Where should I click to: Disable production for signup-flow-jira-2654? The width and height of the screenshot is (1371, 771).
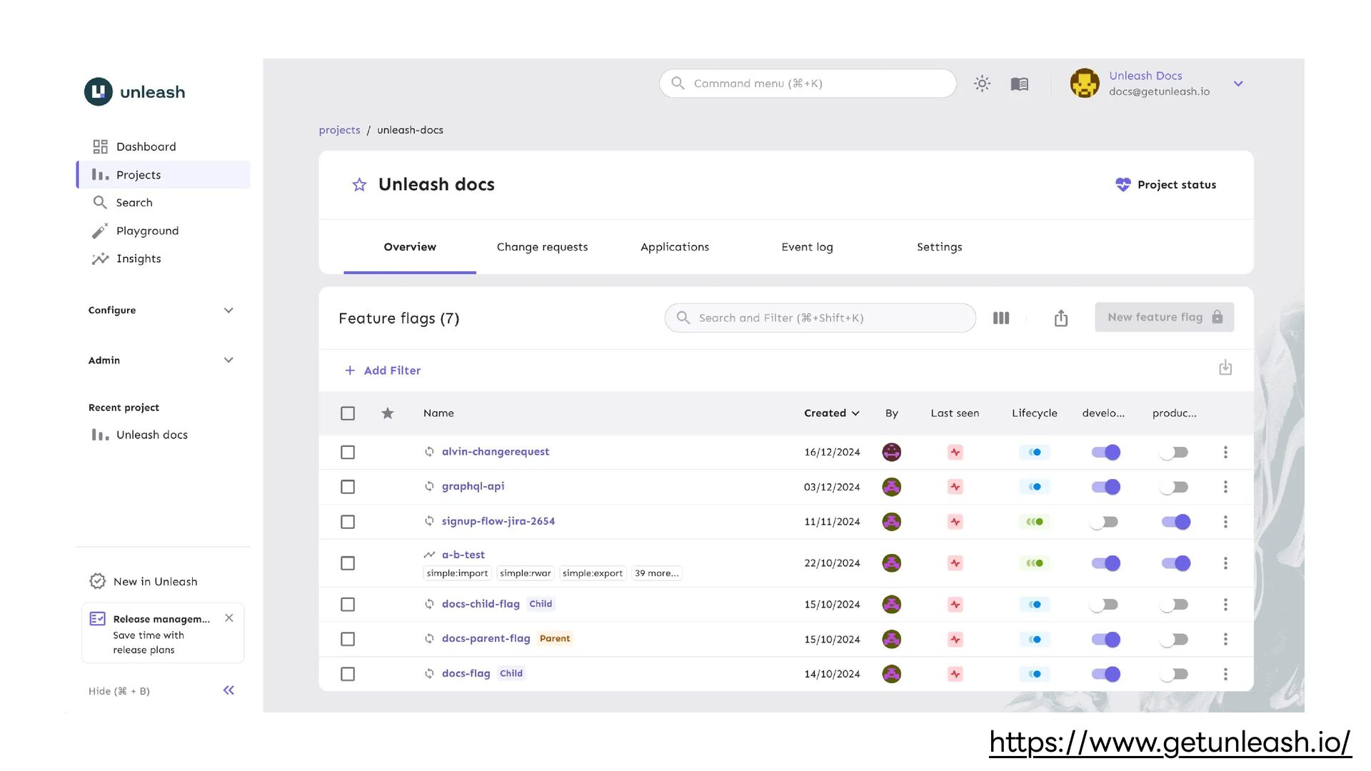tap(1176, 522)
